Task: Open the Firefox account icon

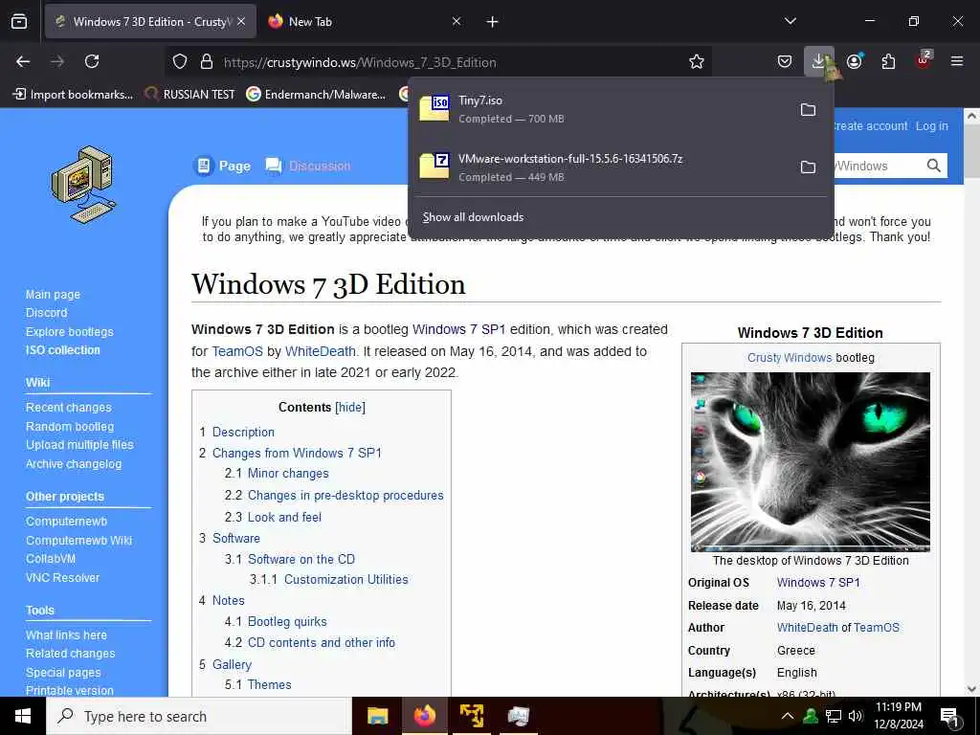Action: tap(855, 61)
